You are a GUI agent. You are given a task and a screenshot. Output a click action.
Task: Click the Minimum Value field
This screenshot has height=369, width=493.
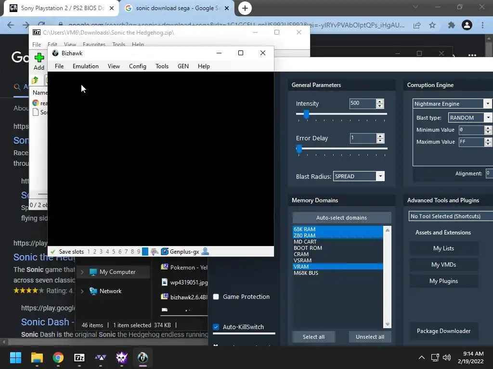point(472,130)
